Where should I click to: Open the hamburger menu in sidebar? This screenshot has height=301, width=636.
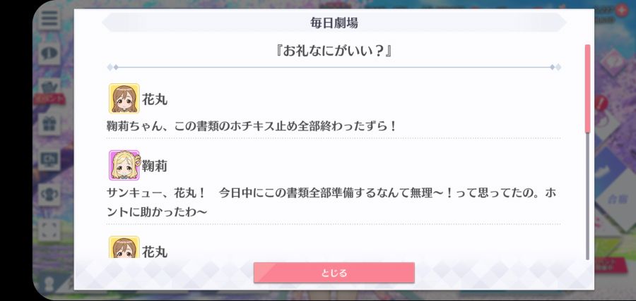(49, 18)
